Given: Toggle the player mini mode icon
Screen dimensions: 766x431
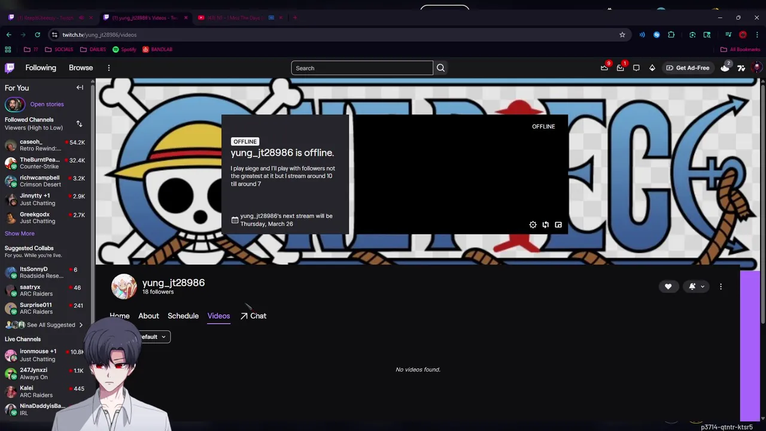Looking at the screenshot, I should tap(558, 224).
